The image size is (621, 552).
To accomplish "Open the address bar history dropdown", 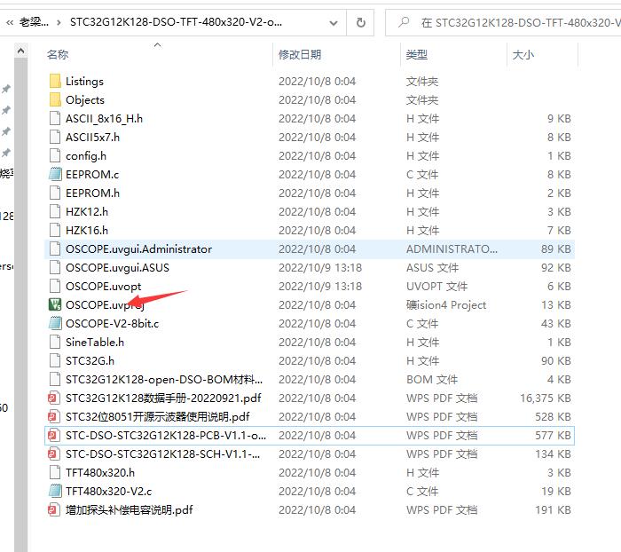I will [334, 23].
